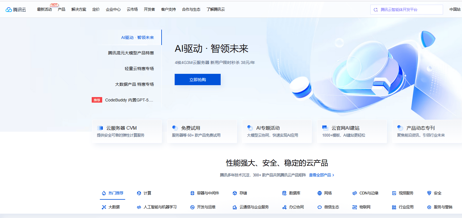Click the 服务器等 60+ 款产品免费试用 text
Image resolution: width=462 pixels, height=218 pixels.
(x=196, y=135)
